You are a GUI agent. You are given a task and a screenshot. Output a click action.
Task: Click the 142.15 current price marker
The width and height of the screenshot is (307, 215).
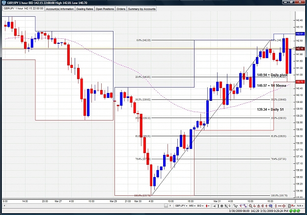300,48
